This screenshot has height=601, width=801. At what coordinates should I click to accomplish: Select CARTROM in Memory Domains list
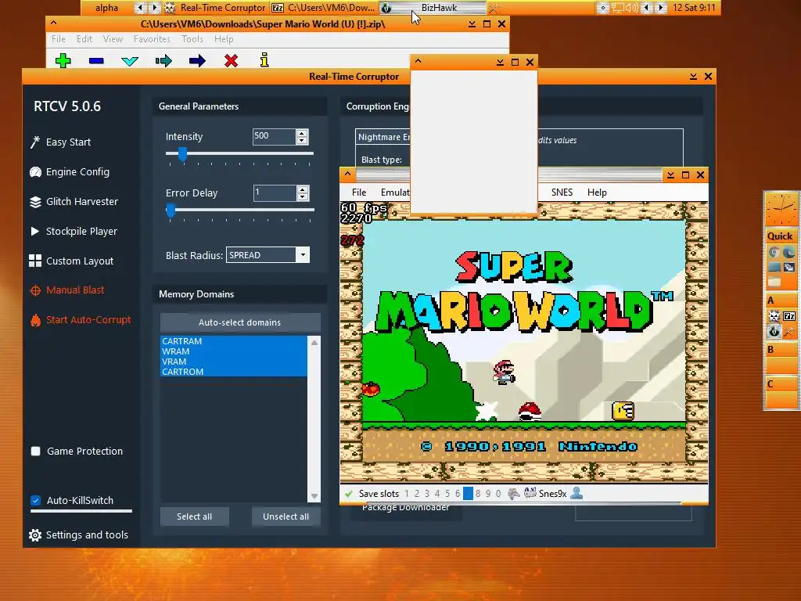coord(233,372)
